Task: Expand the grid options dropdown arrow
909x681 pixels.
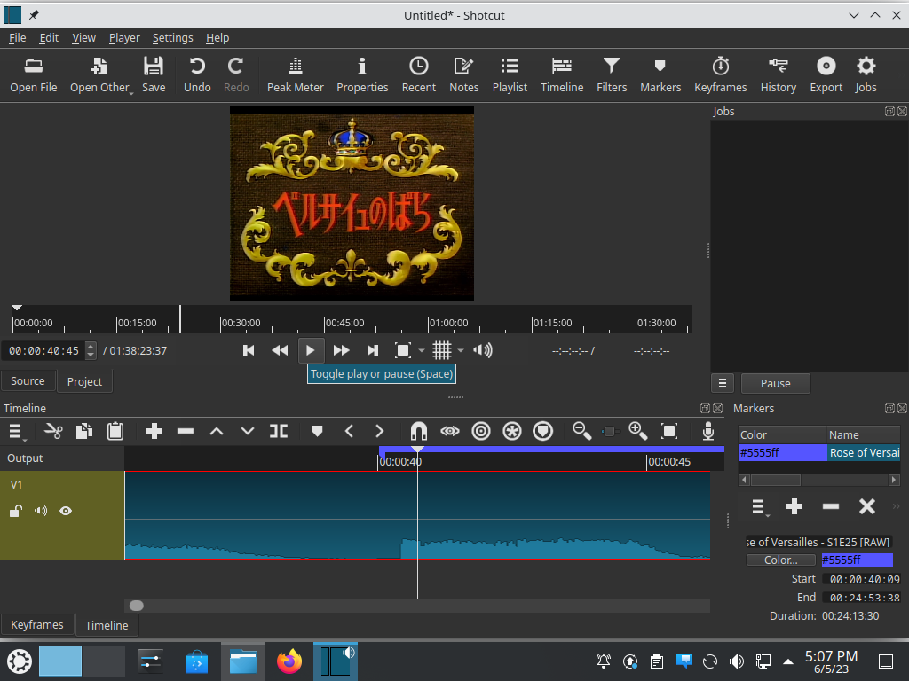Action: click(461, 351)
